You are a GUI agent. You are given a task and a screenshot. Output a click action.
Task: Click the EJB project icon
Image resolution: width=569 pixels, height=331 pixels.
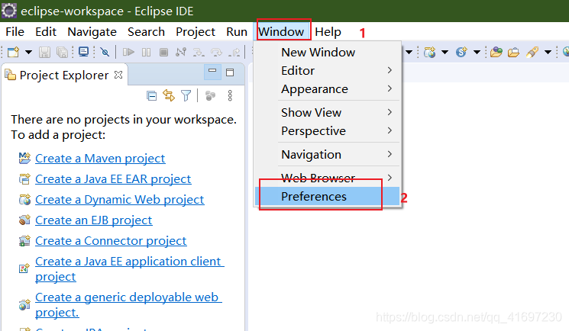tap(24, 220)
